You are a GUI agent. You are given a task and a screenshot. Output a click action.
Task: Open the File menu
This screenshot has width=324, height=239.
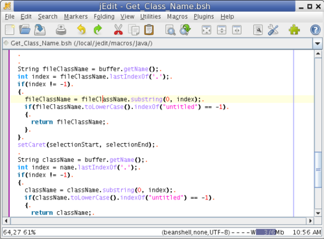click(x=10, y=16)
